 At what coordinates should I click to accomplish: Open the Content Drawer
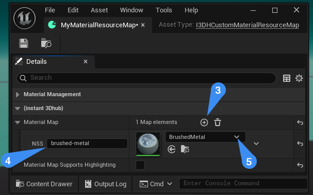click(x=44, y=184)
